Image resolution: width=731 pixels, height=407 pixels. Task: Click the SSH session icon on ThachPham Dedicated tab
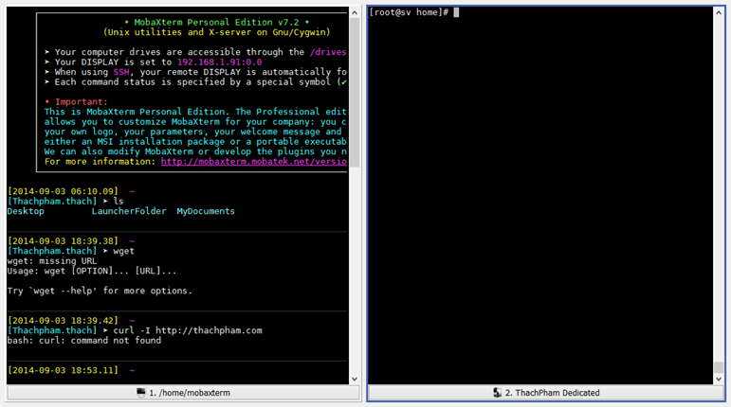(498, 393)
